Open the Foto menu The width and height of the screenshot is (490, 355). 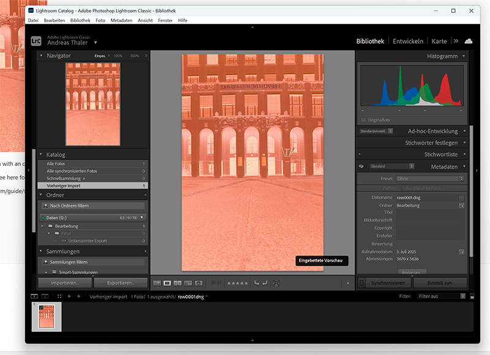[x=100, y=20]
